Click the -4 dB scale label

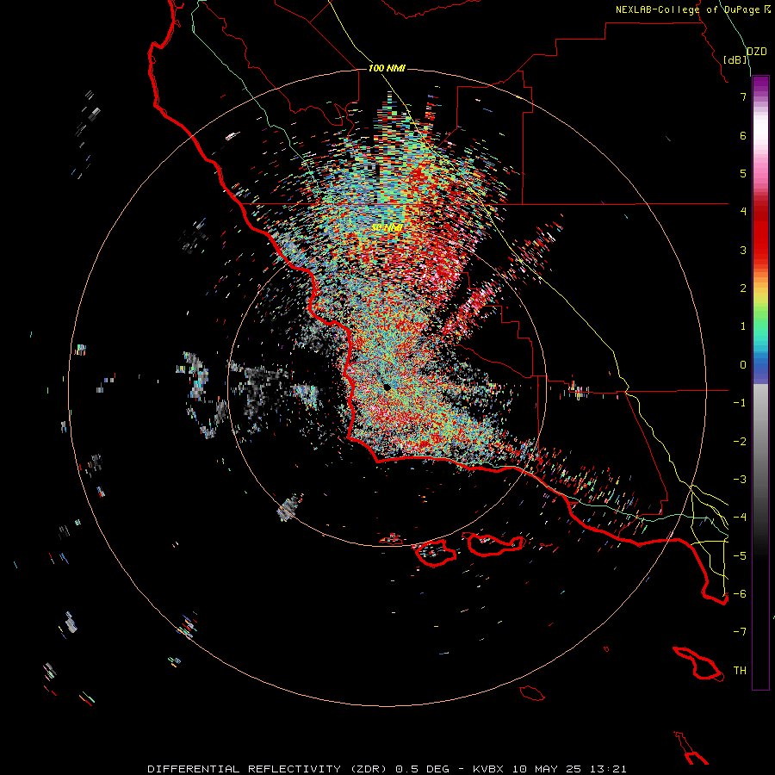pyautogui.click(x=740, y=518)
